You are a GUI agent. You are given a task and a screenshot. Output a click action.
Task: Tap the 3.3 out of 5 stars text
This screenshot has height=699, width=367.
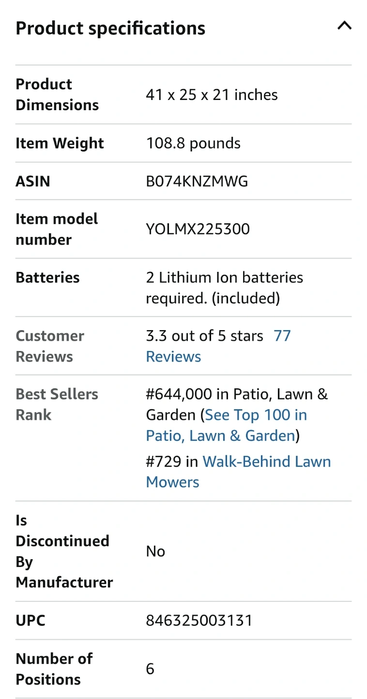tap(204, 336)
